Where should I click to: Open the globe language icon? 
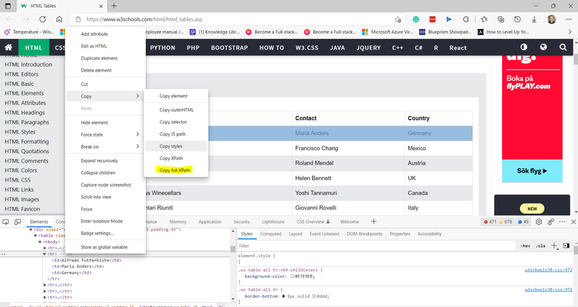(543, 47)
